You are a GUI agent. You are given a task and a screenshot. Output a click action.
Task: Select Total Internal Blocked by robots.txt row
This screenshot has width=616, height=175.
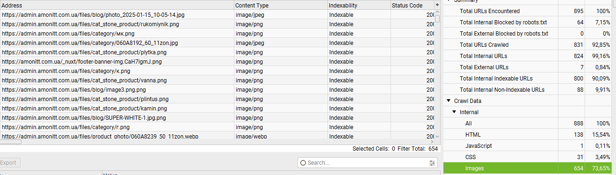pos(527,22)
